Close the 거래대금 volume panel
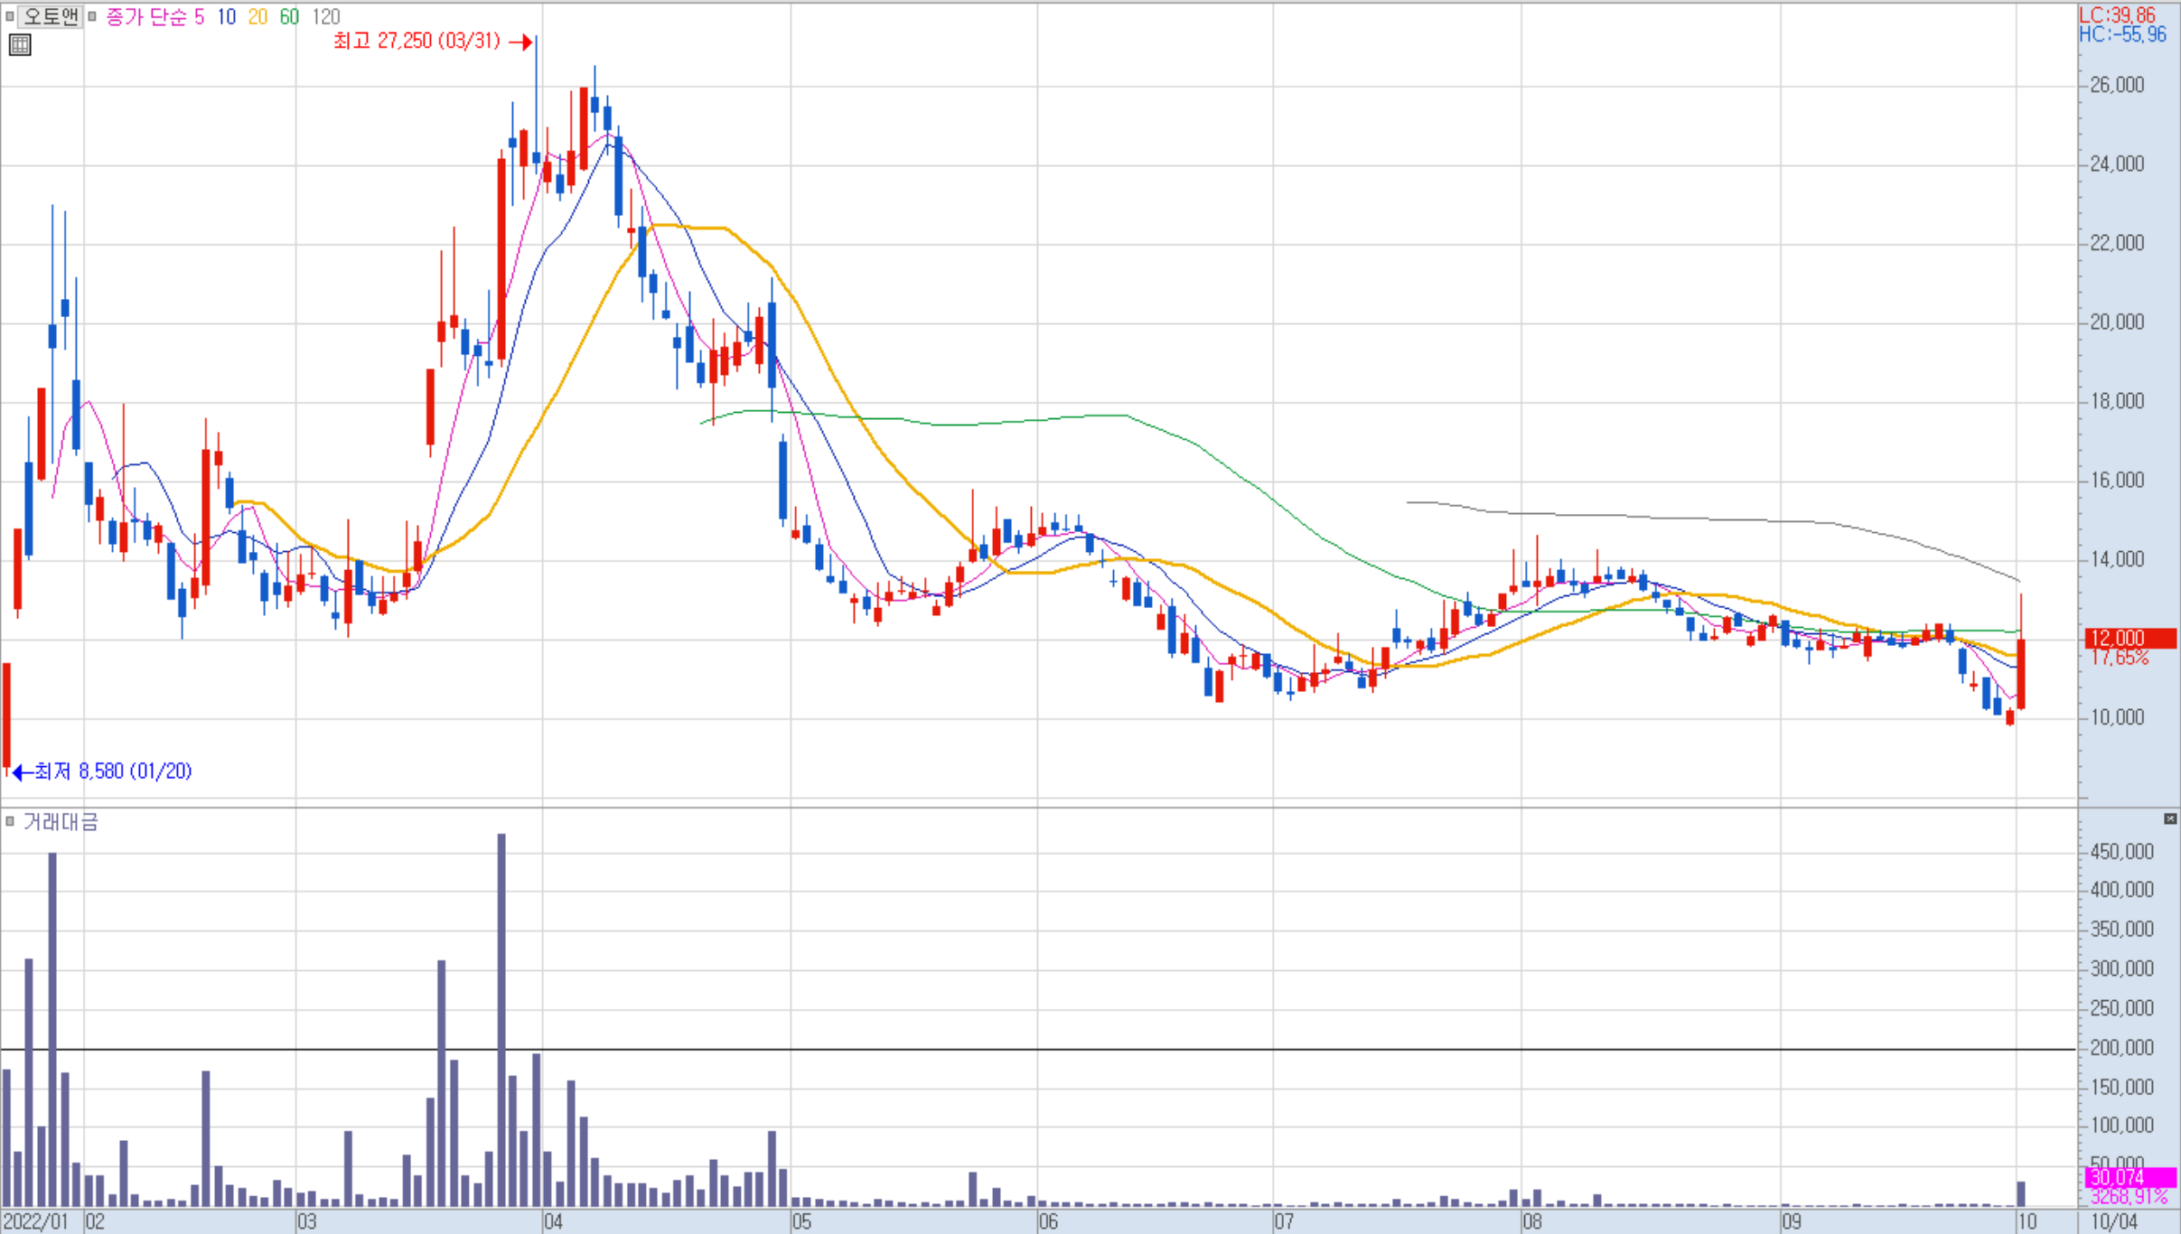 click(x=2170, y=818)
